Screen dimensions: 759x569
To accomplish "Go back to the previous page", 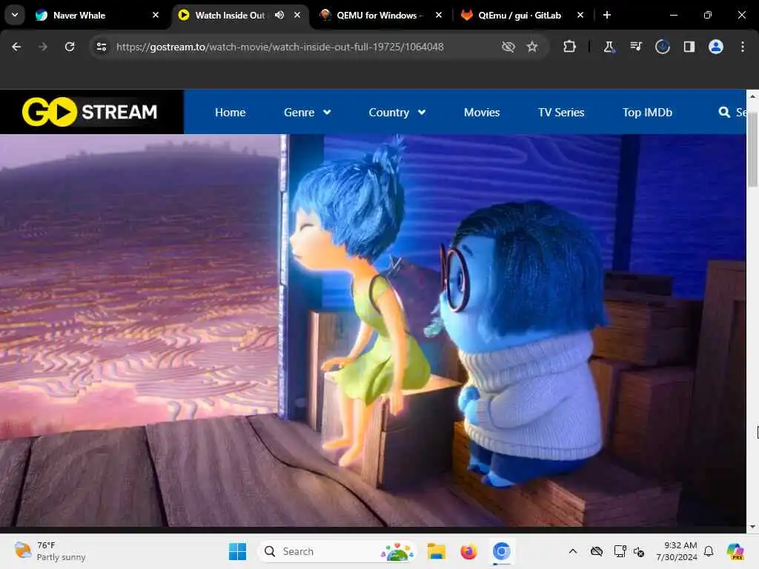I will 16,47.
